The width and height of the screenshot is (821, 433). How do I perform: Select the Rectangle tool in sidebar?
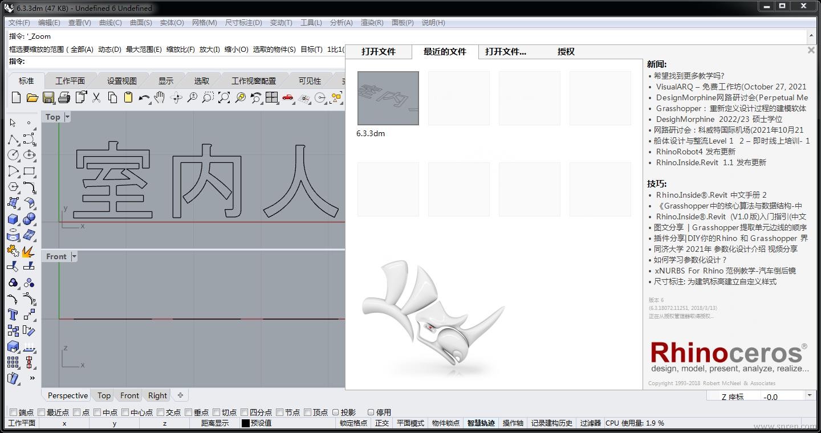29,171
